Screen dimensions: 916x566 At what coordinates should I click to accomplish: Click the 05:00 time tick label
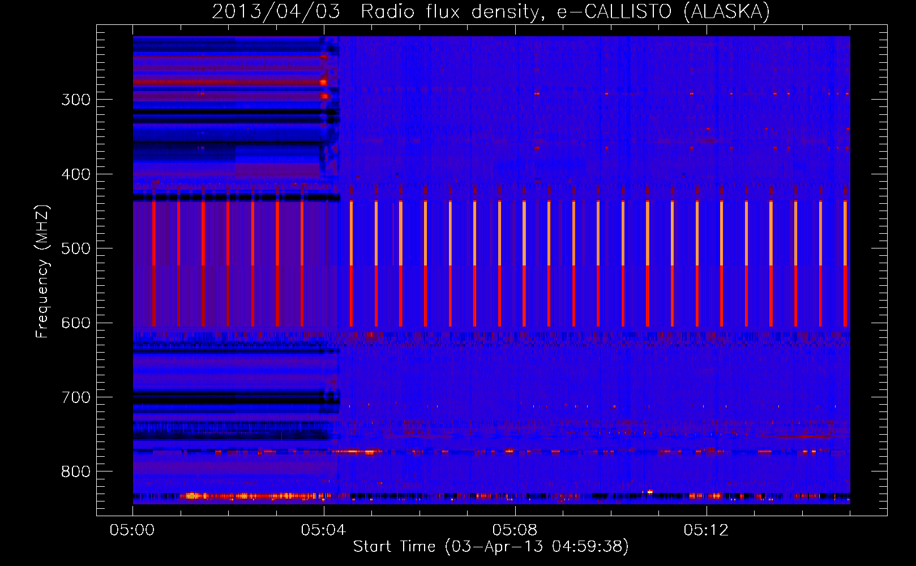[132, 530]
